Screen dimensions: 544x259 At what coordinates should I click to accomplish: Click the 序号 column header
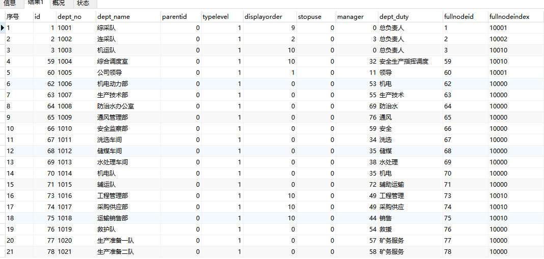pyautogui.click(x=19, y=17)
